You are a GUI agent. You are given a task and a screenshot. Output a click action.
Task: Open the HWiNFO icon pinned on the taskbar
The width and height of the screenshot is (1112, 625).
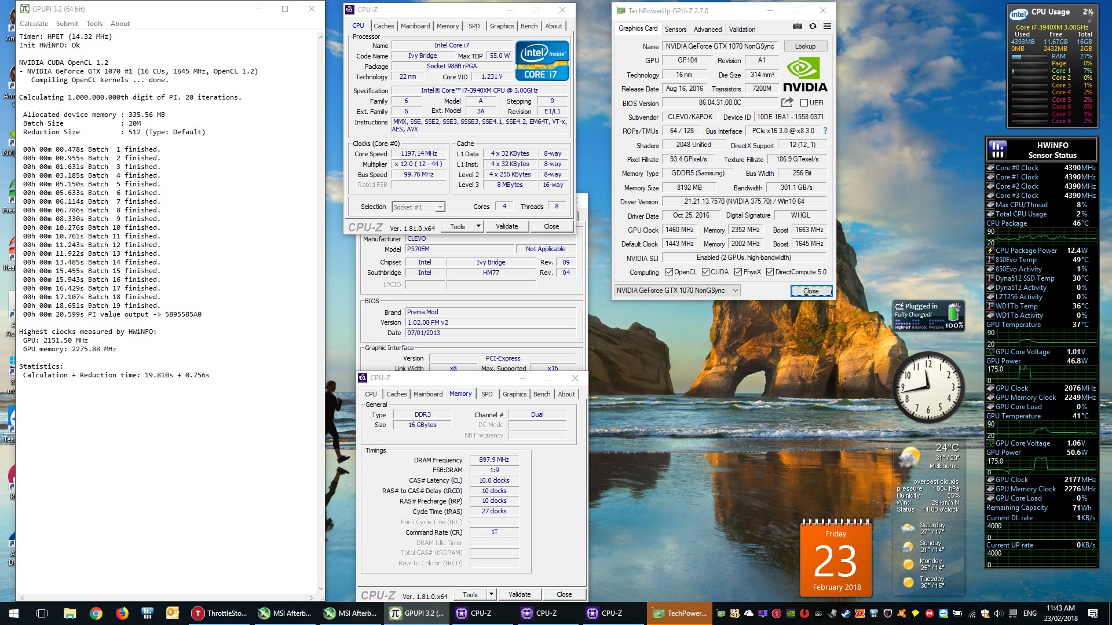click(147, 613)
